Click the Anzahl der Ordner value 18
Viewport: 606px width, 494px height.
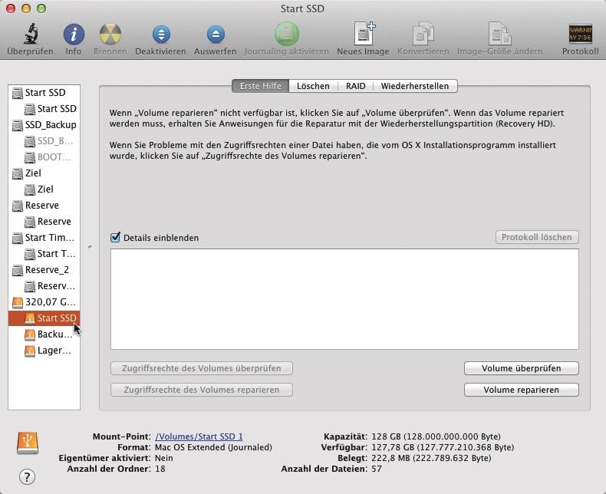[x=160, y=469]
